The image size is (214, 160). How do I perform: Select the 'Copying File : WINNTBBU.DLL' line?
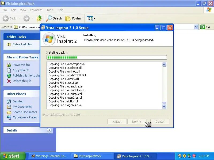67,75
